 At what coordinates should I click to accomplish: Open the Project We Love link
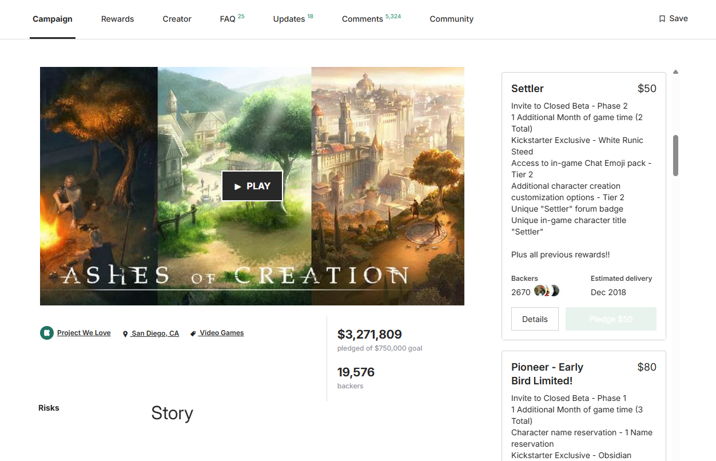coord(84,333)
